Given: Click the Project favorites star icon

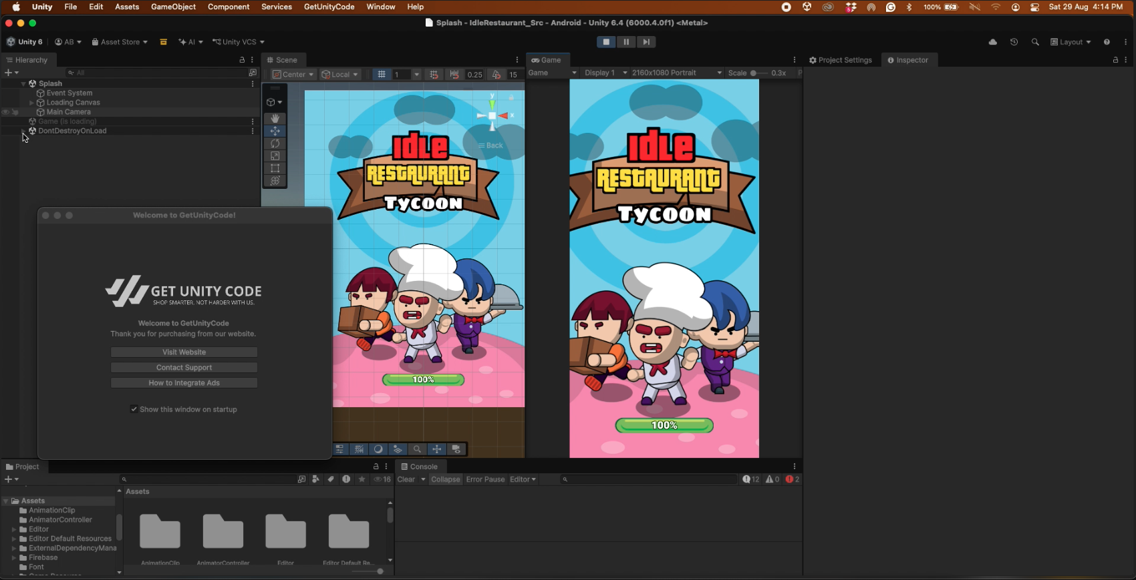Looking at the screenshot, I should [x=362, y=479].
